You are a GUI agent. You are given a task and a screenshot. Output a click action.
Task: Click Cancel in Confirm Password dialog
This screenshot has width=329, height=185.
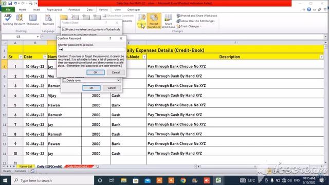(x=116, y=72)
